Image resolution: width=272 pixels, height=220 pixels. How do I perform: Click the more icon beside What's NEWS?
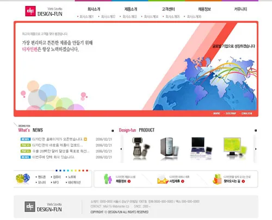pyautogui.click(x=113, y=130)
